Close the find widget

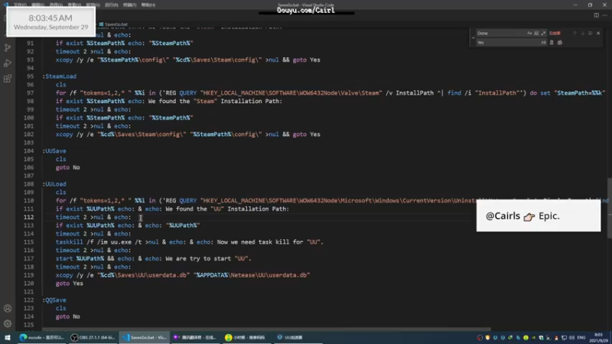click(x=598, y=33)
